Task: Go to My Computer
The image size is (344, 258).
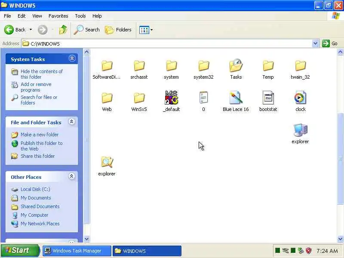Action: click(34, 215)
